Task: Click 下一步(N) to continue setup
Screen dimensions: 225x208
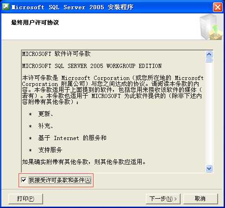Action: click(163, 199)
